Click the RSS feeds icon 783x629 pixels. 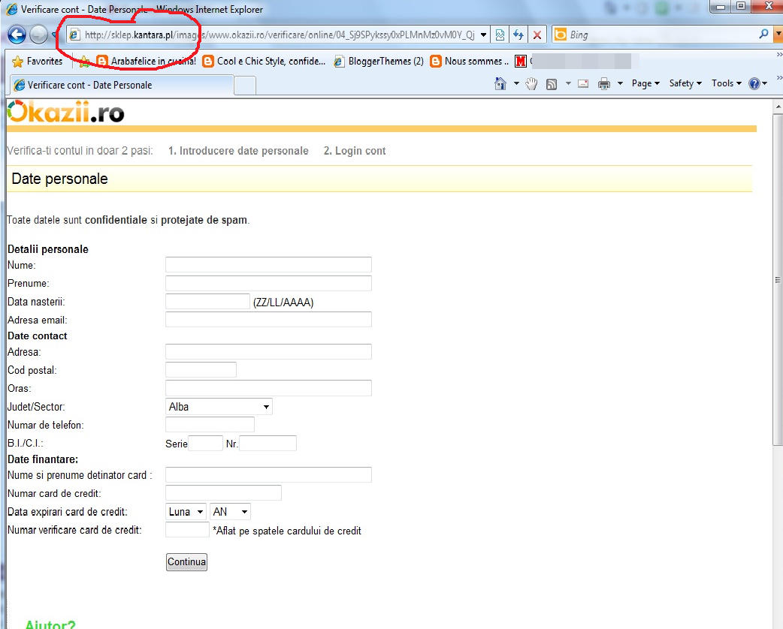(552, 84)
